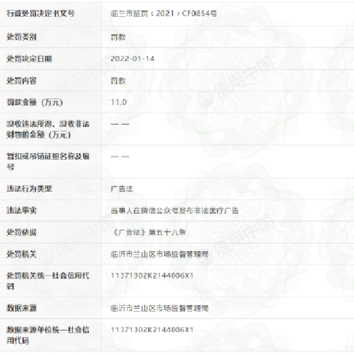Viewport: 354px width, 354px height.
Task: Select the value 广告法
Action: pyautogui.click(x=122, y=189)
